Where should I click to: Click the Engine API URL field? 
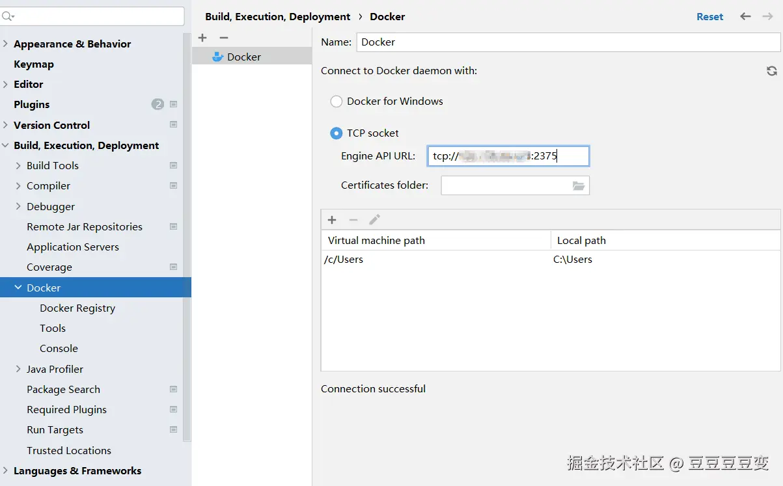(x=508, y=156)
